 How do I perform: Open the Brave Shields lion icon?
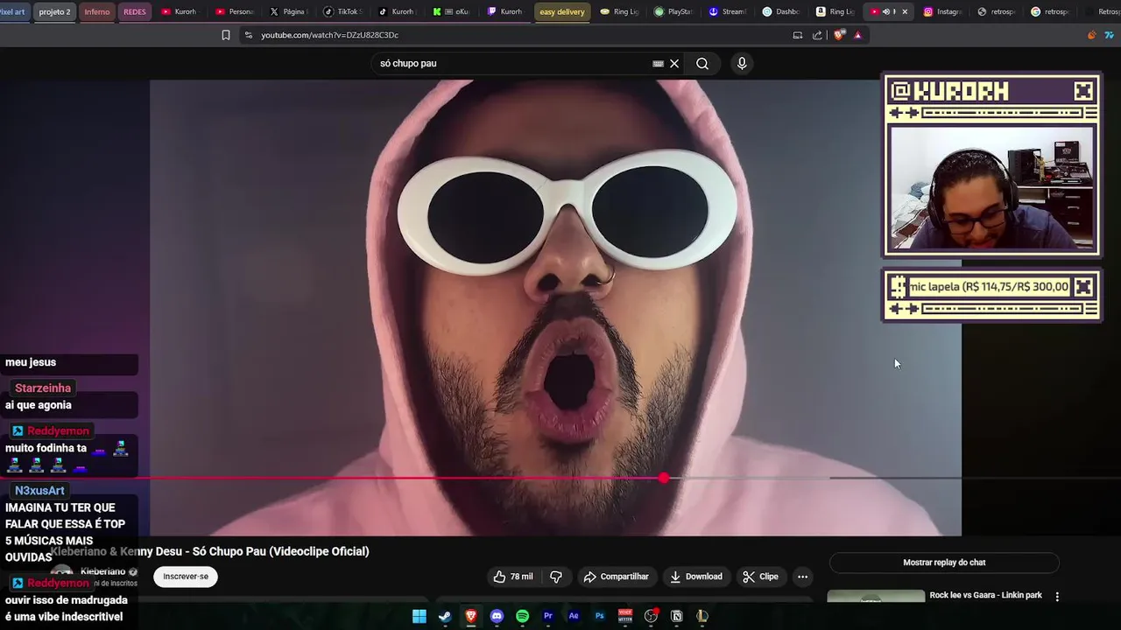839,35
